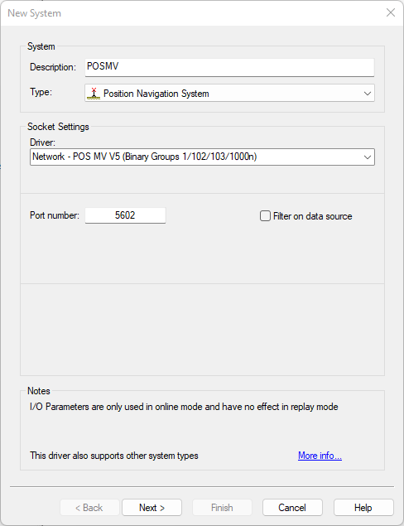Screen dimensions: 404x526
Task: Enable the Filter on data source checkbox
Action: click(x=265, y=216)
